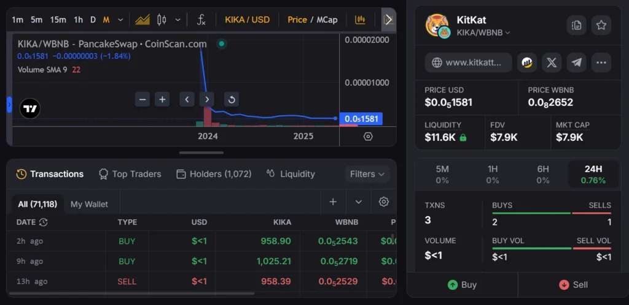Add KitKat to favorites star
Image resolution: width=629 pixels, height=305 pixels.
coord(601,25)
